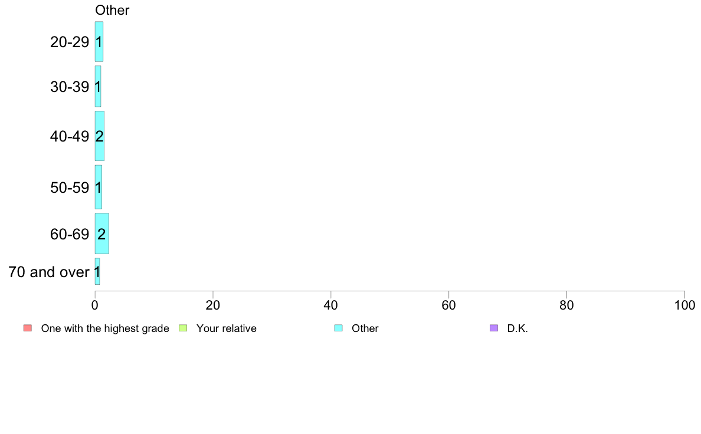Click the 'Other' chart title
This screenshot has width=701, height=434.
pos(112,10)
